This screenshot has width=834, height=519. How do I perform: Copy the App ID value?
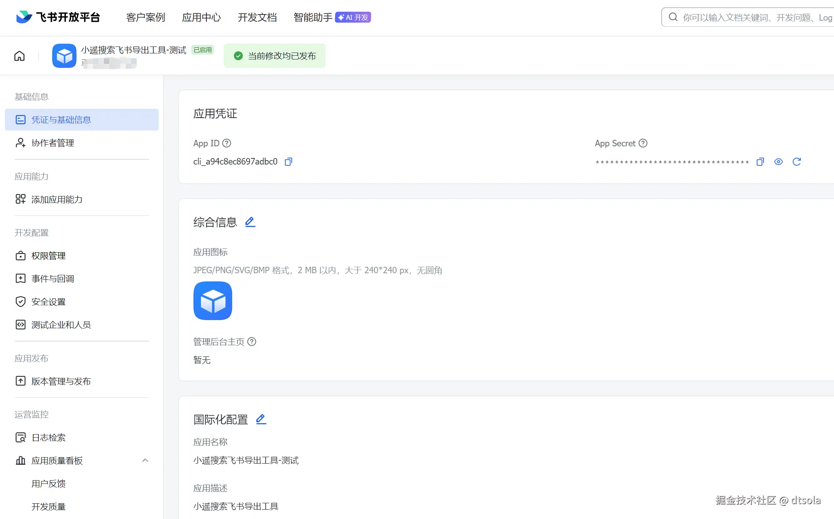(288, 162)
